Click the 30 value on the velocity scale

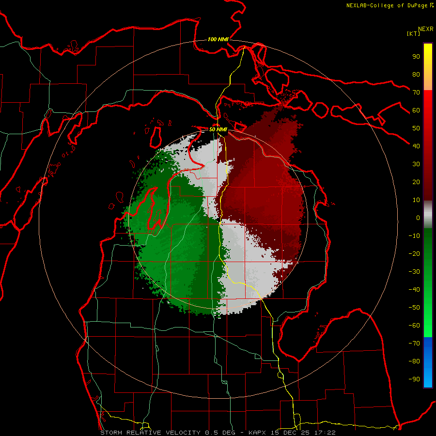[416, 164]
